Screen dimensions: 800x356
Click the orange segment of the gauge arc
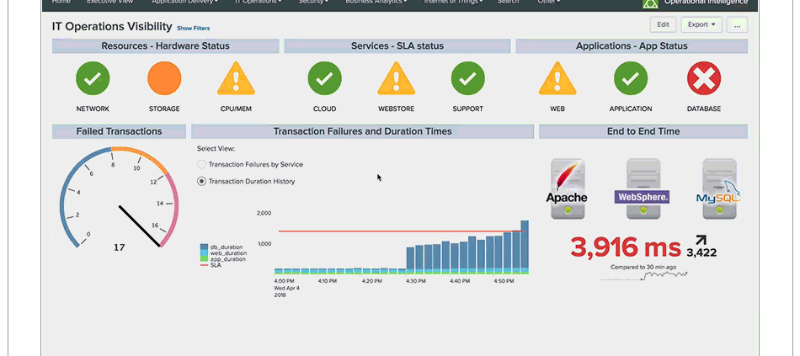tap(141, 157)
